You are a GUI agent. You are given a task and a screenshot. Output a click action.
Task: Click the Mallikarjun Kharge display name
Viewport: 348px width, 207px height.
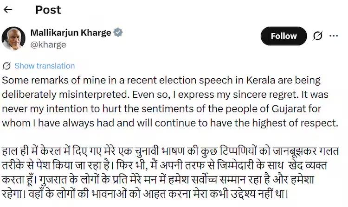(x=71, y=33)
